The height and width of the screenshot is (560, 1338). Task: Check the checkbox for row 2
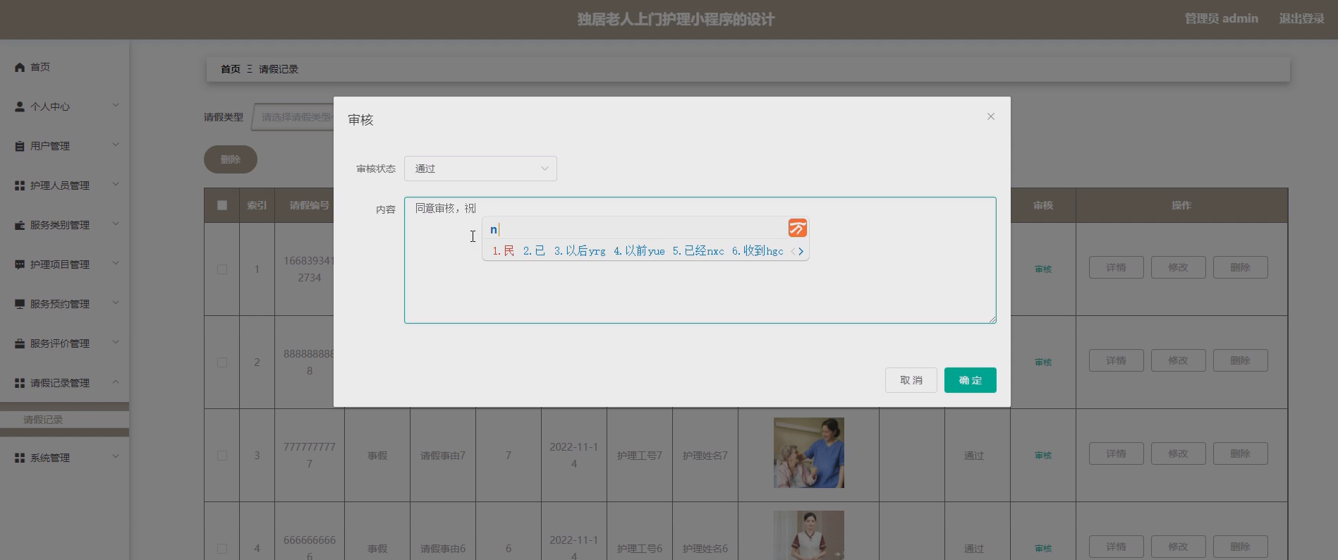tap(222, 363)
